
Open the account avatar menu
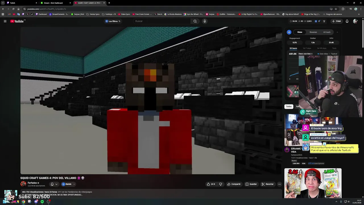(355, 21)
